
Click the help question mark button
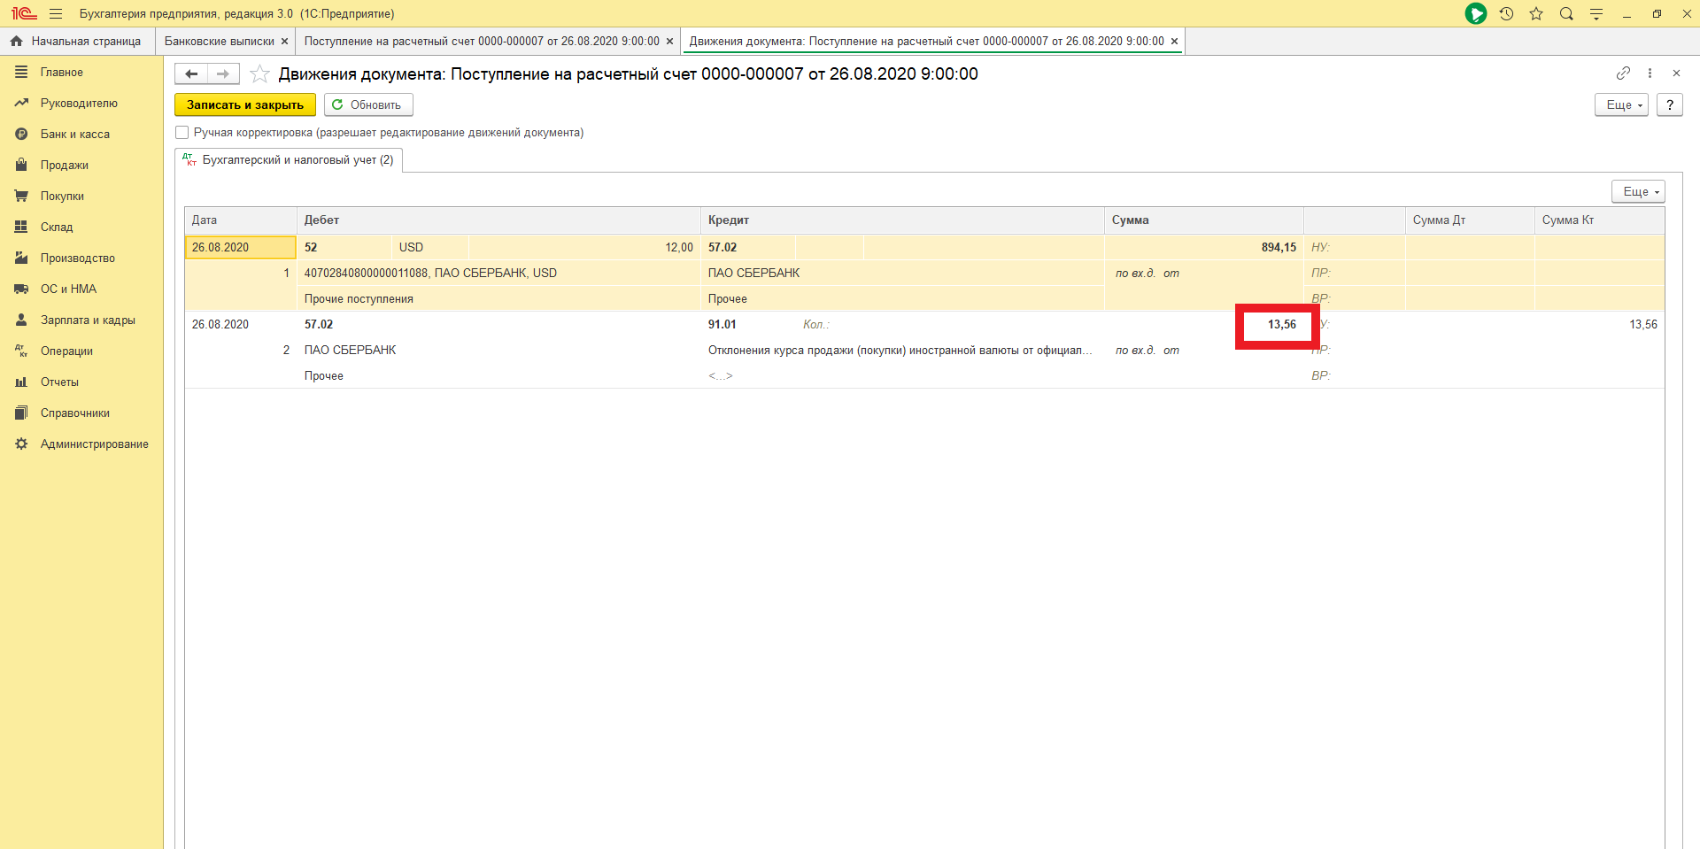(1670, 104)
